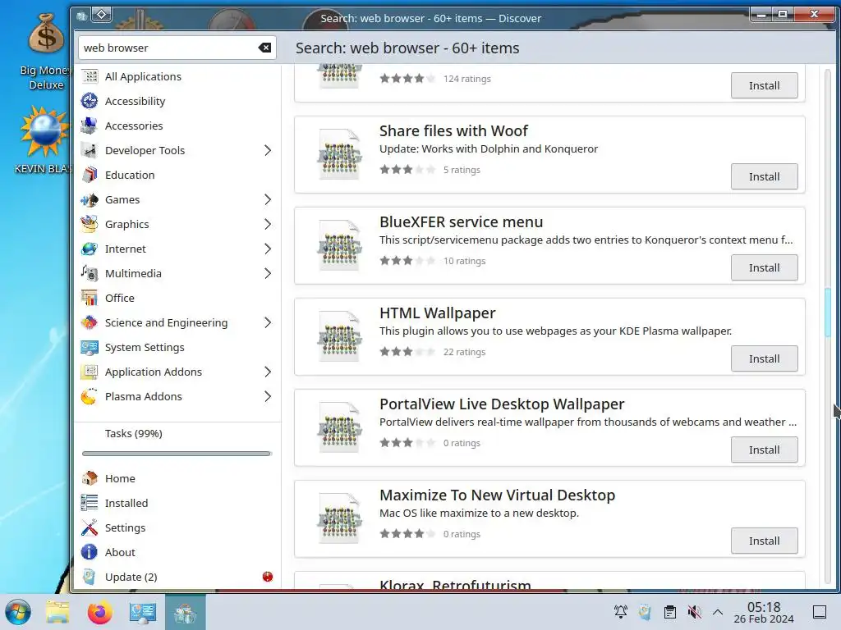Screen dimensions: 841x630
Task: Click the muted volume tray icon
Action: click(694, 612)
